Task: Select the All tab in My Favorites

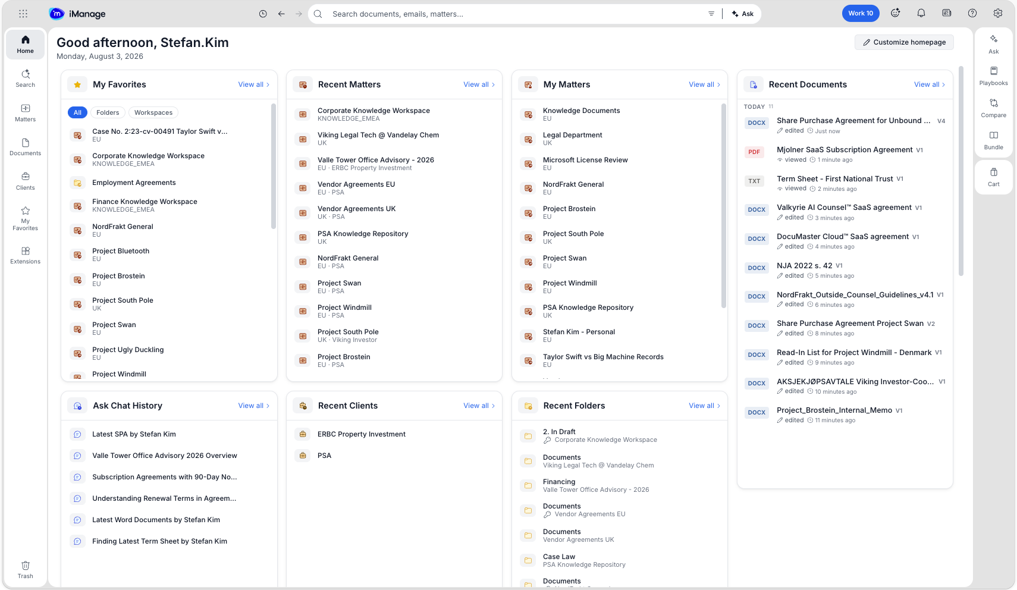Action: [x=77, y=112]
